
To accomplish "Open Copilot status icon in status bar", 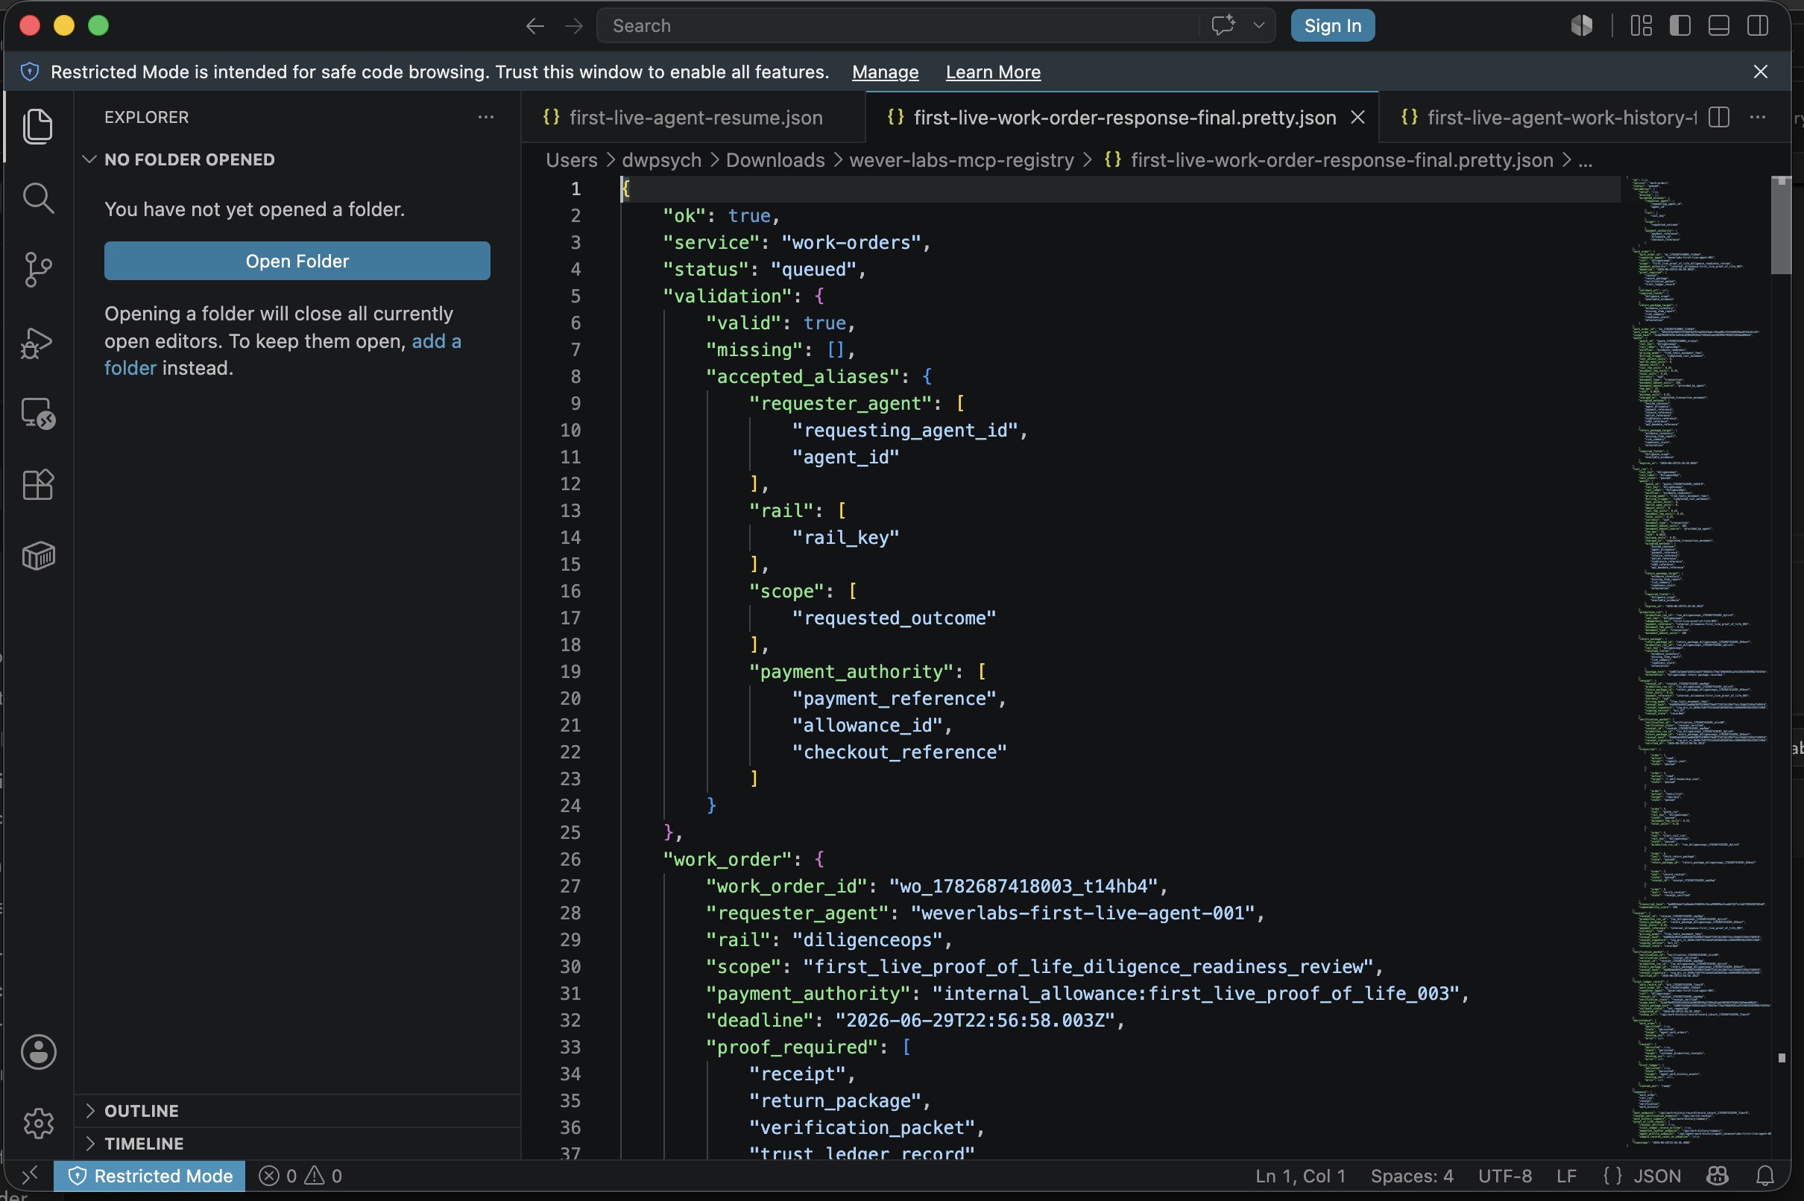I will 1718,1176.
